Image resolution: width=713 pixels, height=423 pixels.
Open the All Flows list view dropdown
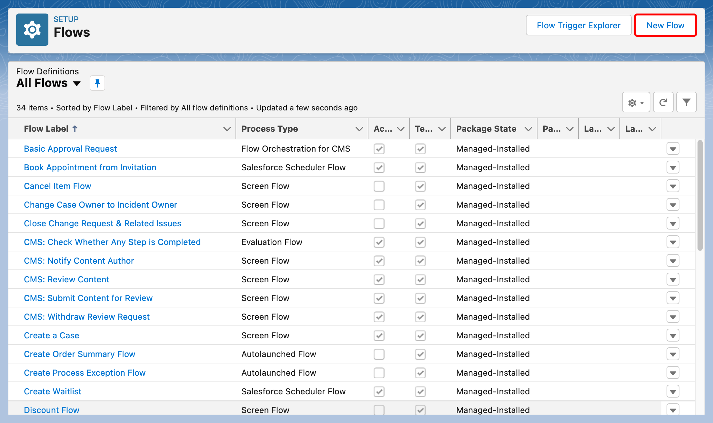[76, 83]
